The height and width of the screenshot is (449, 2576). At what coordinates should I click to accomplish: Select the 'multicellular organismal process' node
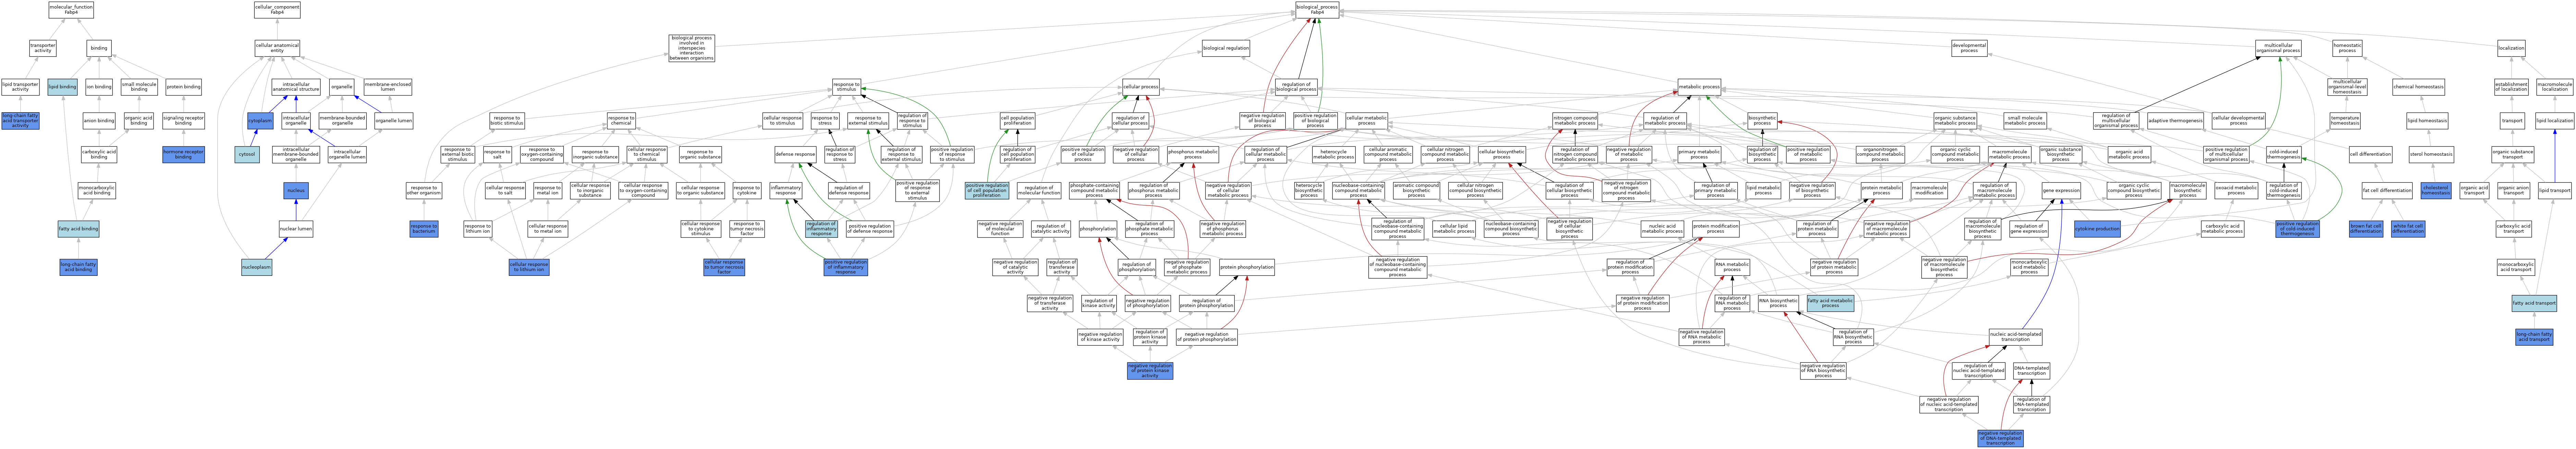[x=2278, y=48]
